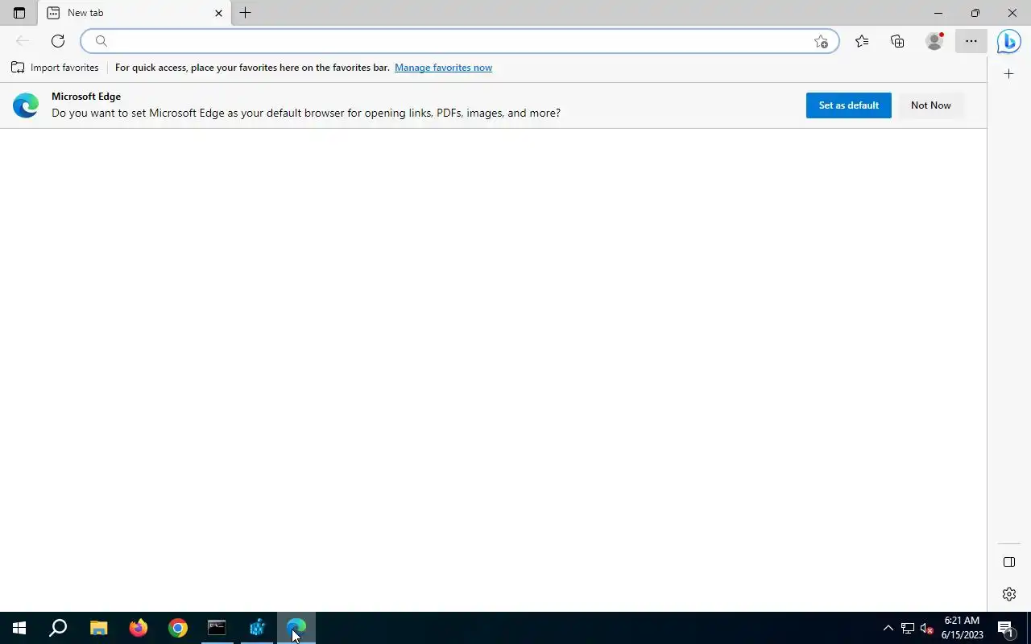Open the Windows Start menu

(19, 628)
